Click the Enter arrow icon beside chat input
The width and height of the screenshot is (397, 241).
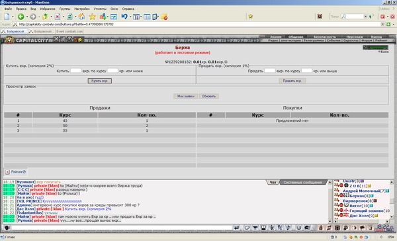click(x=236, y=228)
